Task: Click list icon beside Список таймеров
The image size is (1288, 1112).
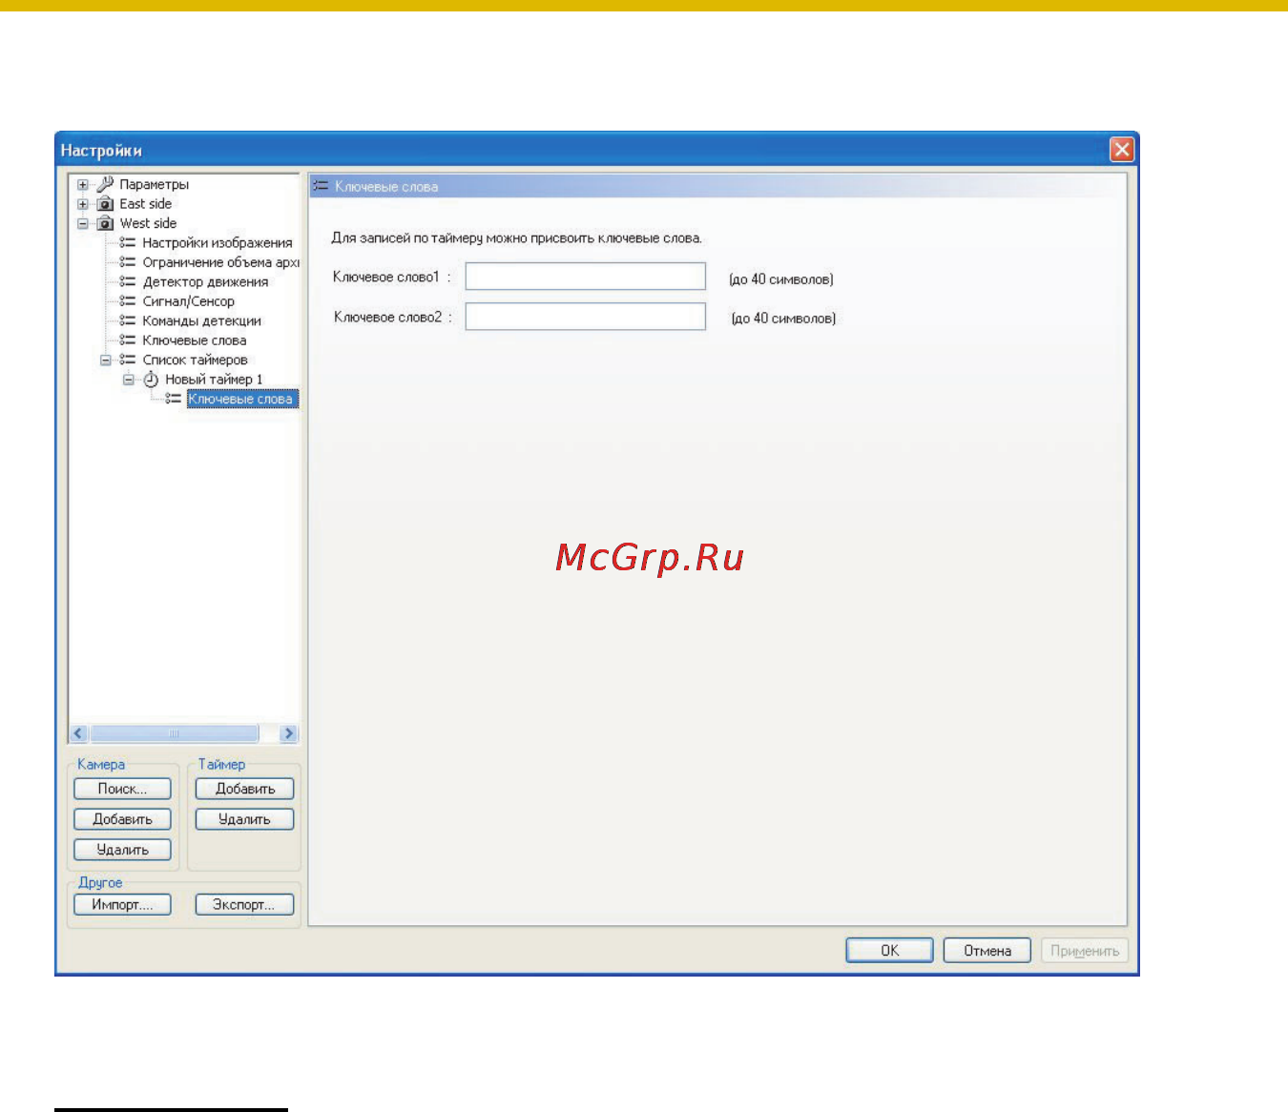Action: [x=128, y=360]
